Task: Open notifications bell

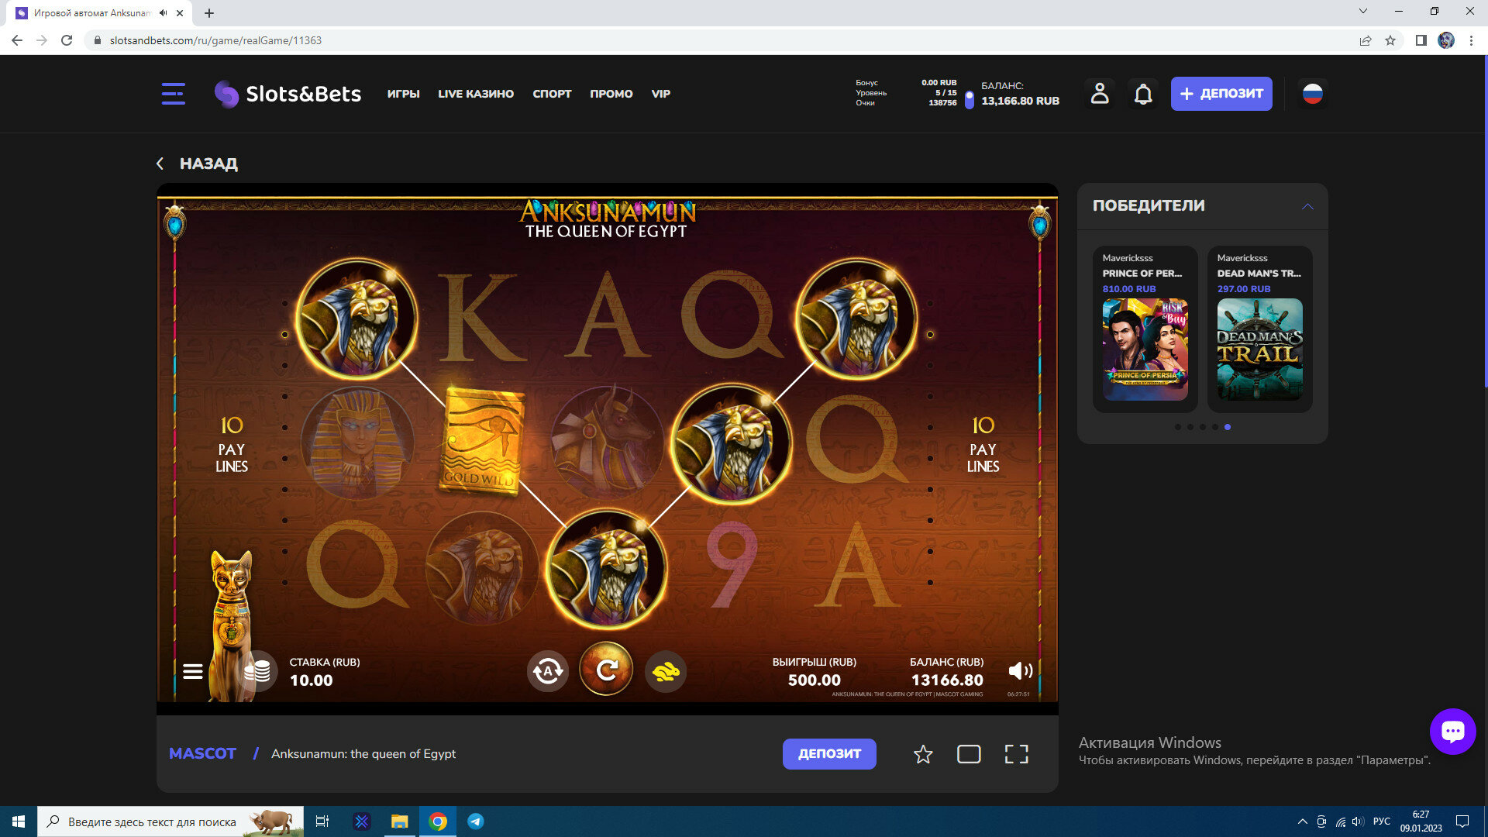Action: (x=1143, y=94)
